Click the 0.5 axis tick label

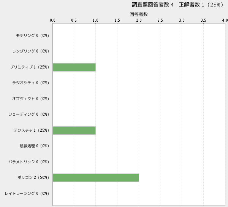(74, 20)
